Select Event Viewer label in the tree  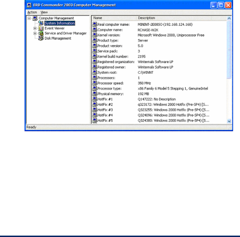coord(55,28)
